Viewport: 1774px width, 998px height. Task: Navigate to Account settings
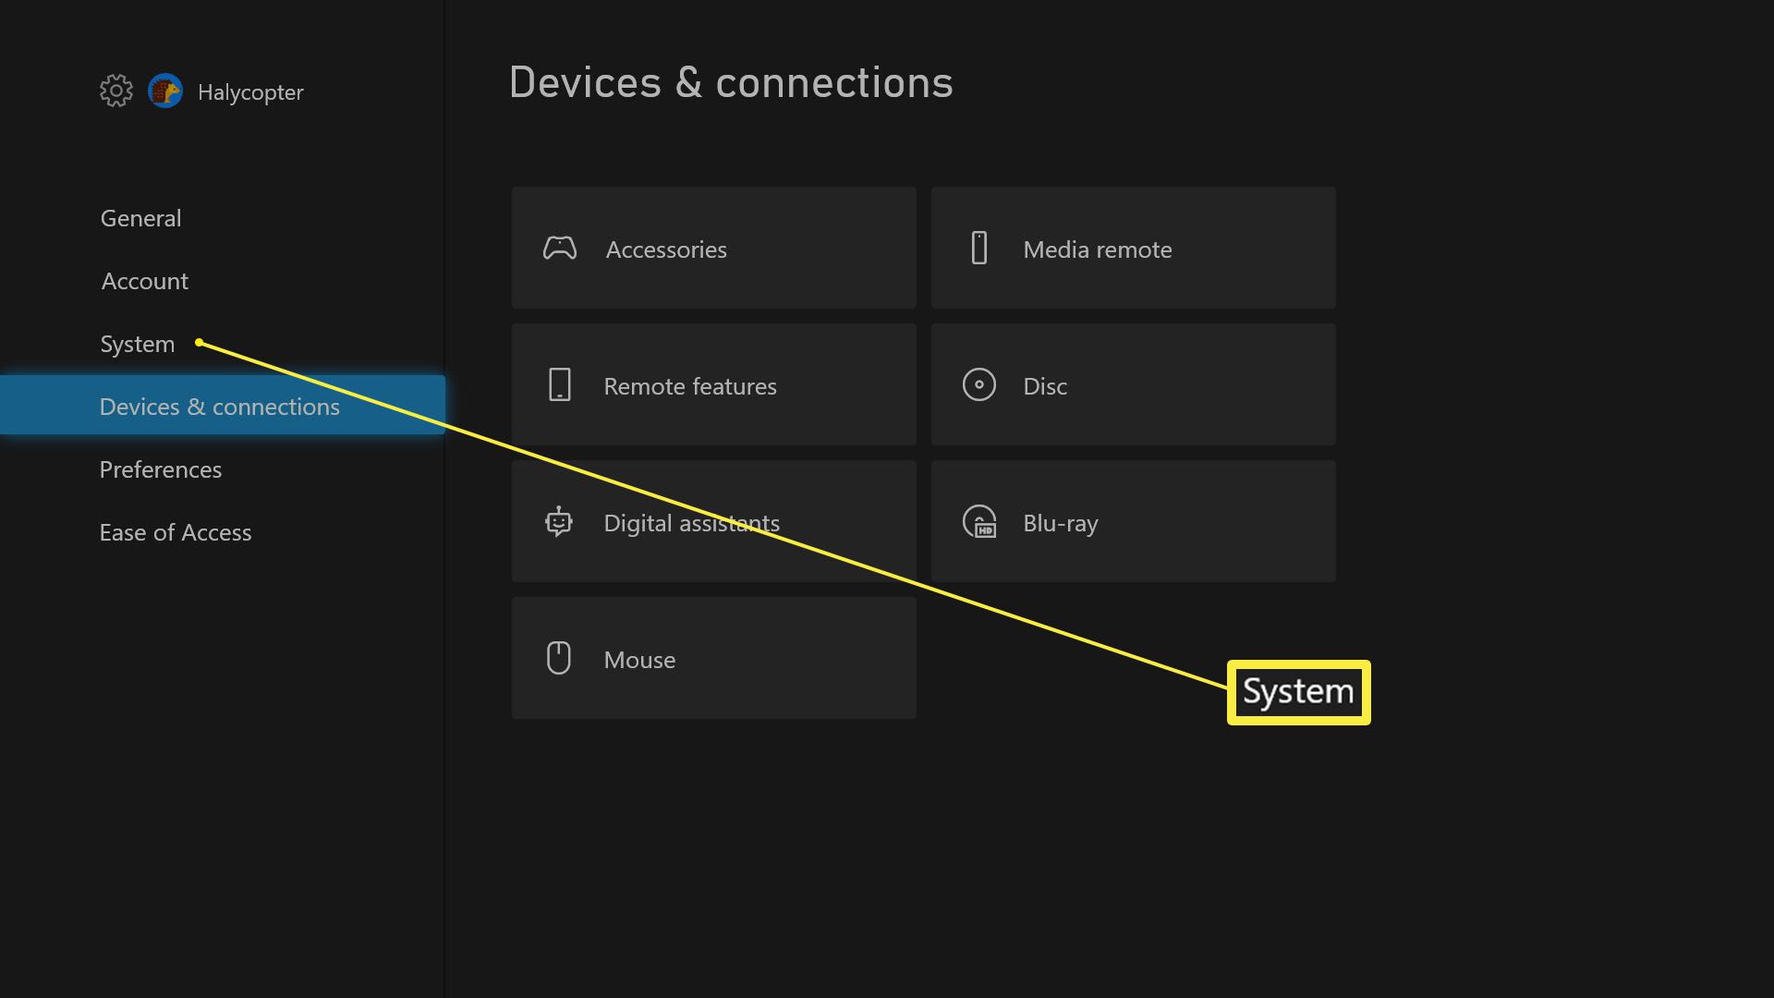coord(144,279)
